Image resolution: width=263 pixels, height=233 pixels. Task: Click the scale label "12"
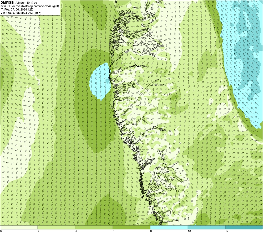pyautogui.click(x=227, y=231)
